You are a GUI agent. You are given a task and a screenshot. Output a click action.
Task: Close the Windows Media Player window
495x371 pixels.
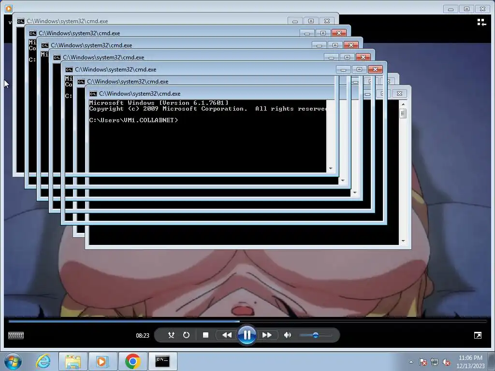point(483,9)
